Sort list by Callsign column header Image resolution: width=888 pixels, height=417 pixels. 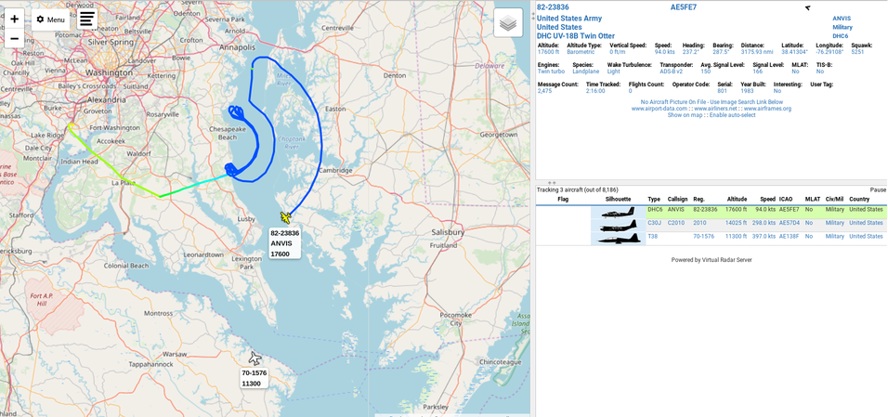677,200
